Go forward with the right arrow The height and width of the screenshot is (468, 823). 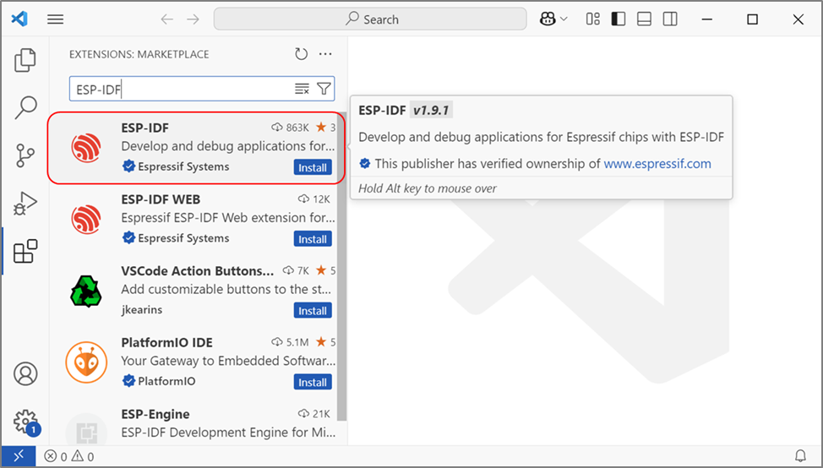coord(193,19)
